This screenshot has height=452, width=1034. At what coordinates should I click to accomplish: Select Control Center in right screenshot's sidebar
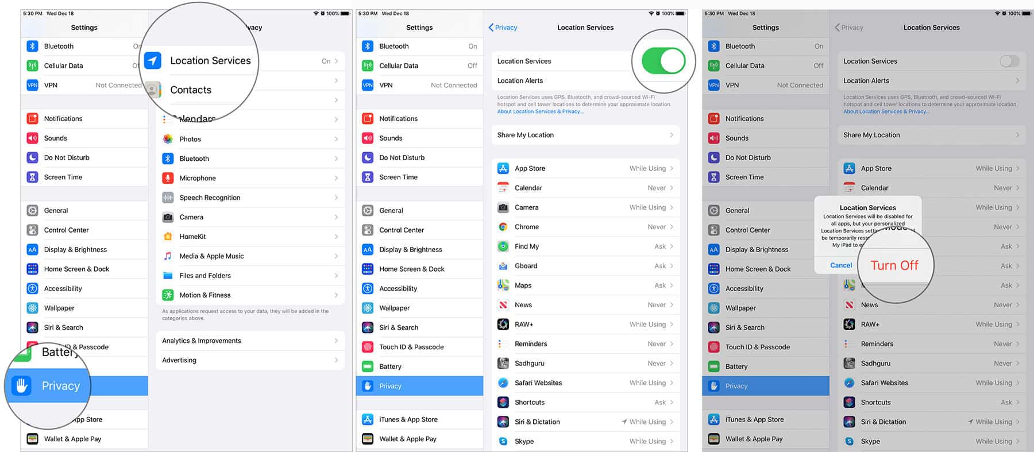click(766, 230)
